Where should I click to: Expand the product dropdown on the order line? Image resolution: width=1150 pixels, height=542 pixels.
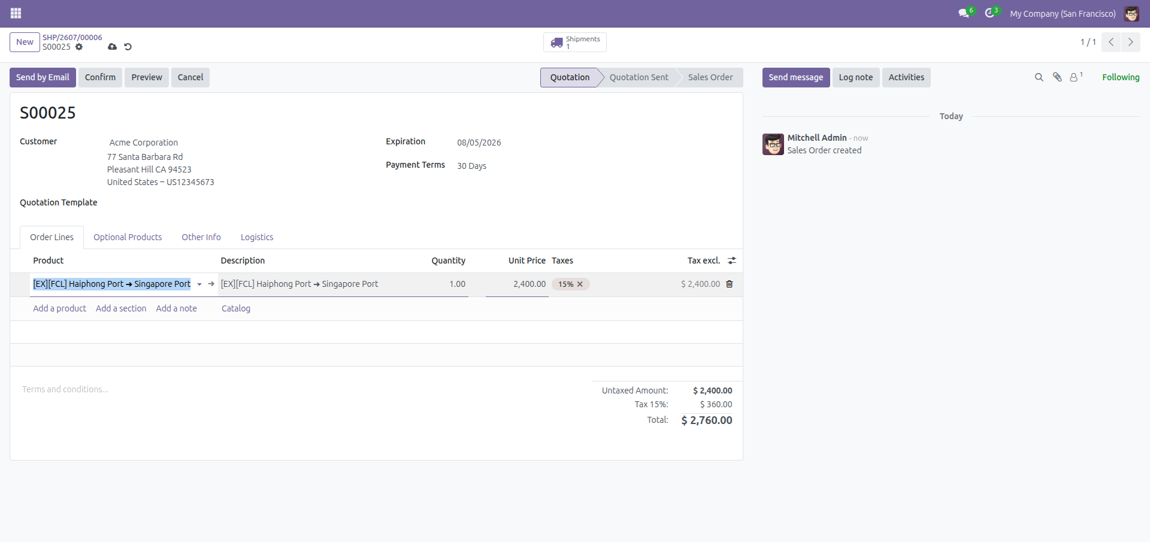(199, 284)
